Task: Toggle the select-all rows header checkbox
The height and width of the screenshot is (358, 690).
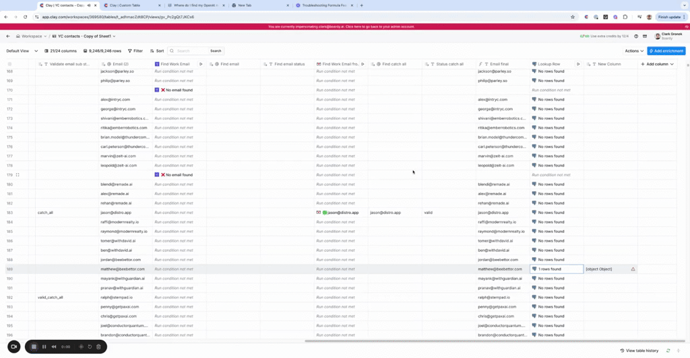Action: coord(9,64)
